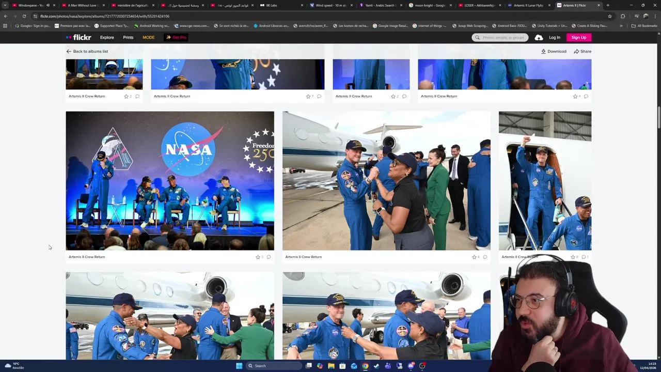Bookmark this page with the star icon
This screenshot has width=661, height=372.
point(610,16)
